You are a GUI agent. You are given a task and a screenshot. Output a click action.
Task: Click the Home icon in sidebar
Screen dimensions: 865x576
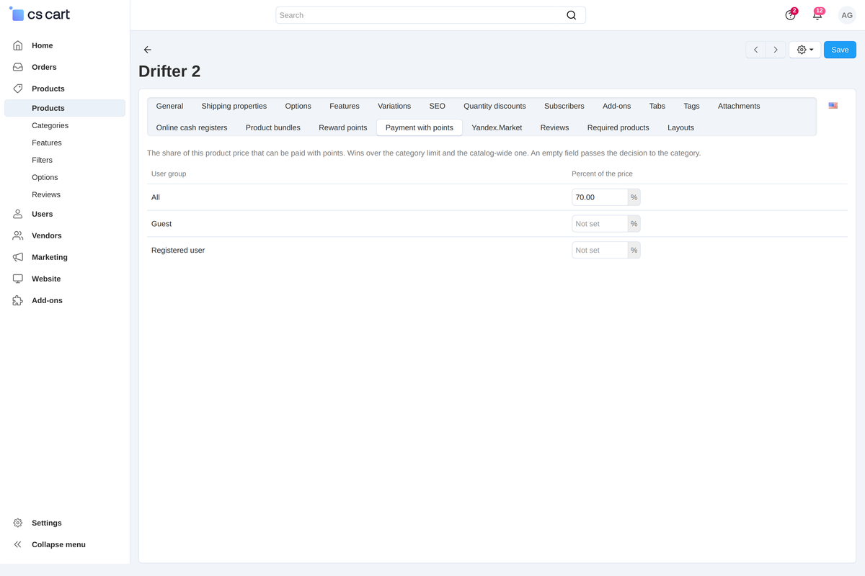18,45
